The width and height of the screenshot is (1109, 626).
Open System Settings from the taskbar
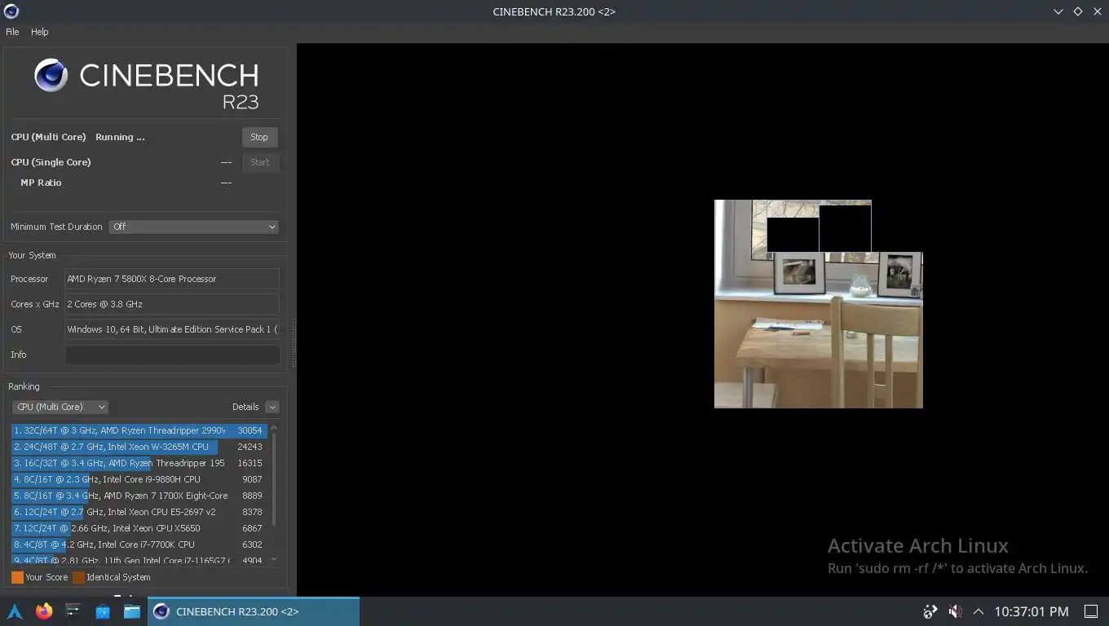click(x=73, y=611)
